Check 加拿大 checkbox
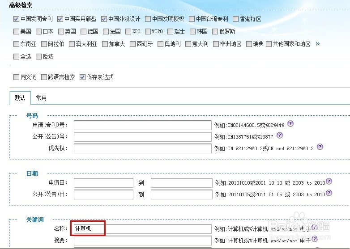350x249 pixels. pos(105,44)
